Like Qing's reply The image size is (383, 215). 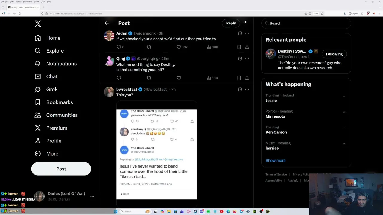pyautogui.click(x=179, y=78)
